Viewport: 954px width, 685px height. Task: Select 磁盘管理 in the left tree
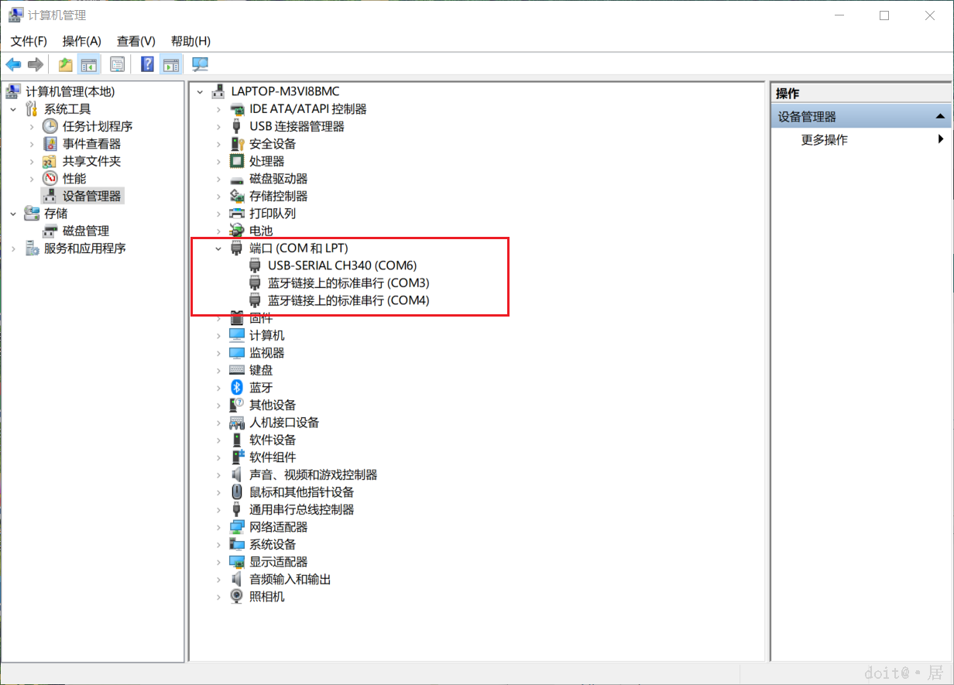point(85,231)
